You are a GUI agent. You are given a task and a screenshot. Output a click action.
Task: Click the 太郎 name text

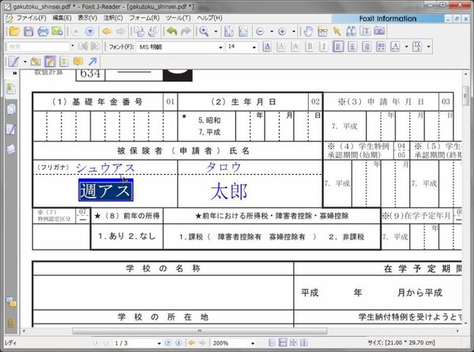click(x=229, y=191)
